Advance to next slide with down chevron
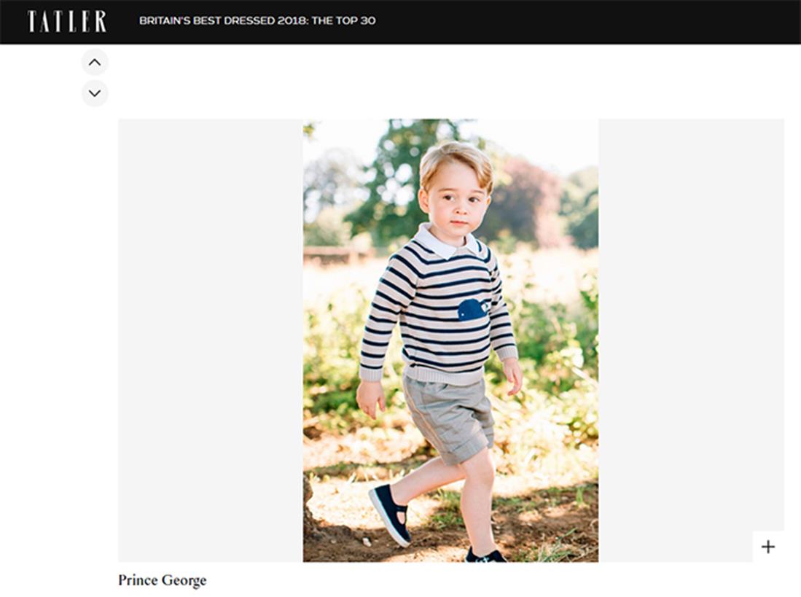801x597 pixels. click(95, 93)
